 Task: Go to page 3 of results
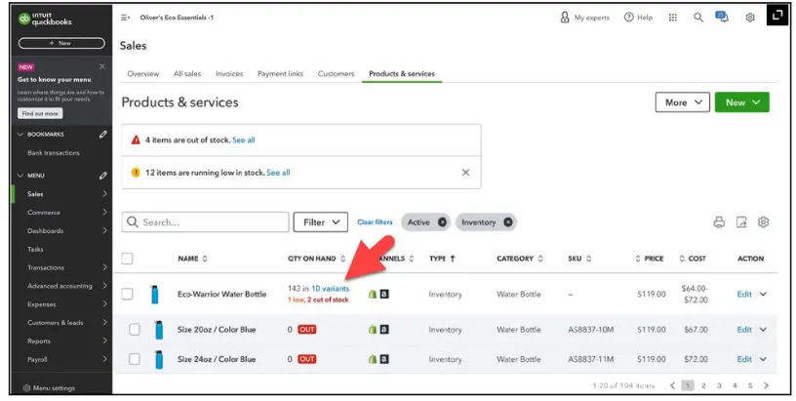click(x=719, y=385)
